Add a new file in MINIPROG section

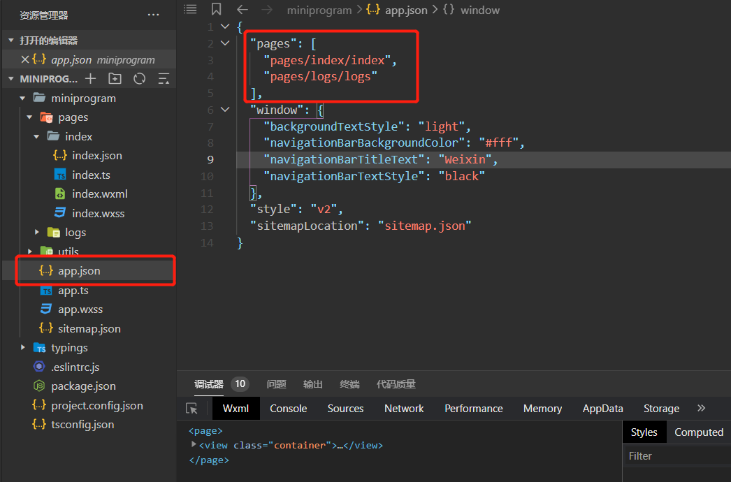(90, 79)
